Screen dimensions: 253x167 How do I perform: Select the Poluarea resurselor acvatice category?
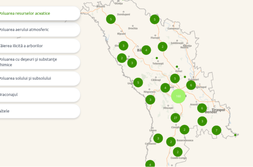[40, 13]
